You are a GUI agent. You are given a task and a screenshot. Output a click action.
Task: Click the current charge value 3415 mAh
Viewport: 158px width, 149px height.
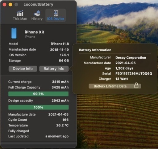(60, 82)
